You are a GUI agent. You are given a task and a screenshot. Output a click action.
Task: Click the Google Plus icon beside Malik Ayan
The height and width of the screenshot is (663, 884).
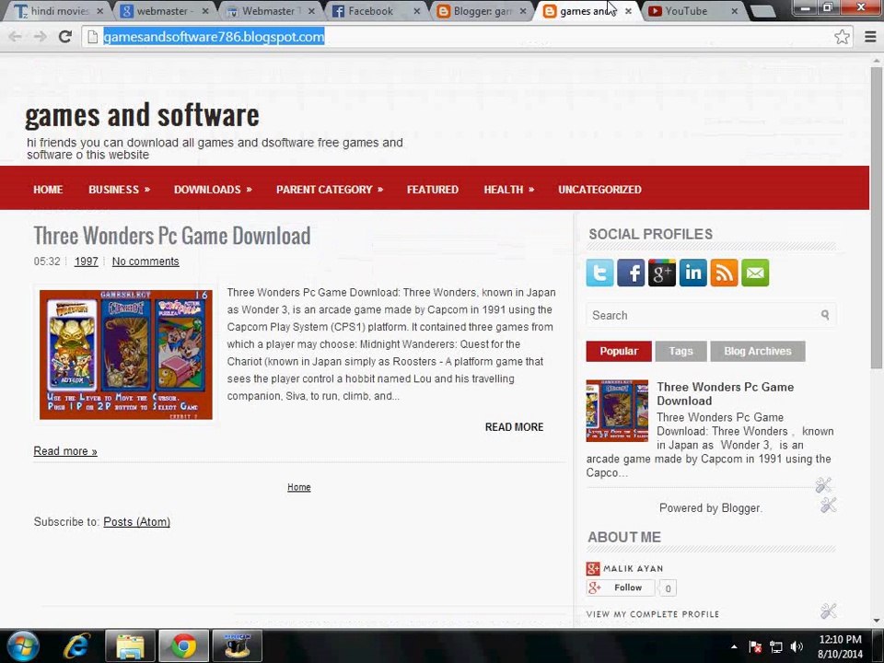coord(592,568)
